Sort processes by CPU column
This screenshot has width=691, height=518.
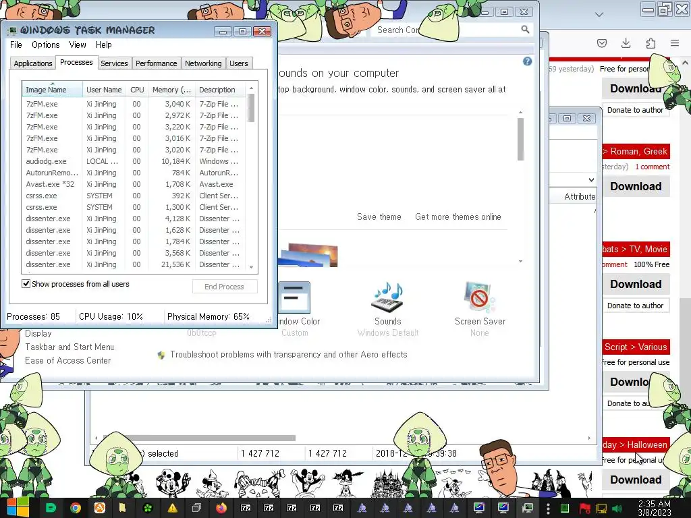pyautogui.click(x=137, y=90)
